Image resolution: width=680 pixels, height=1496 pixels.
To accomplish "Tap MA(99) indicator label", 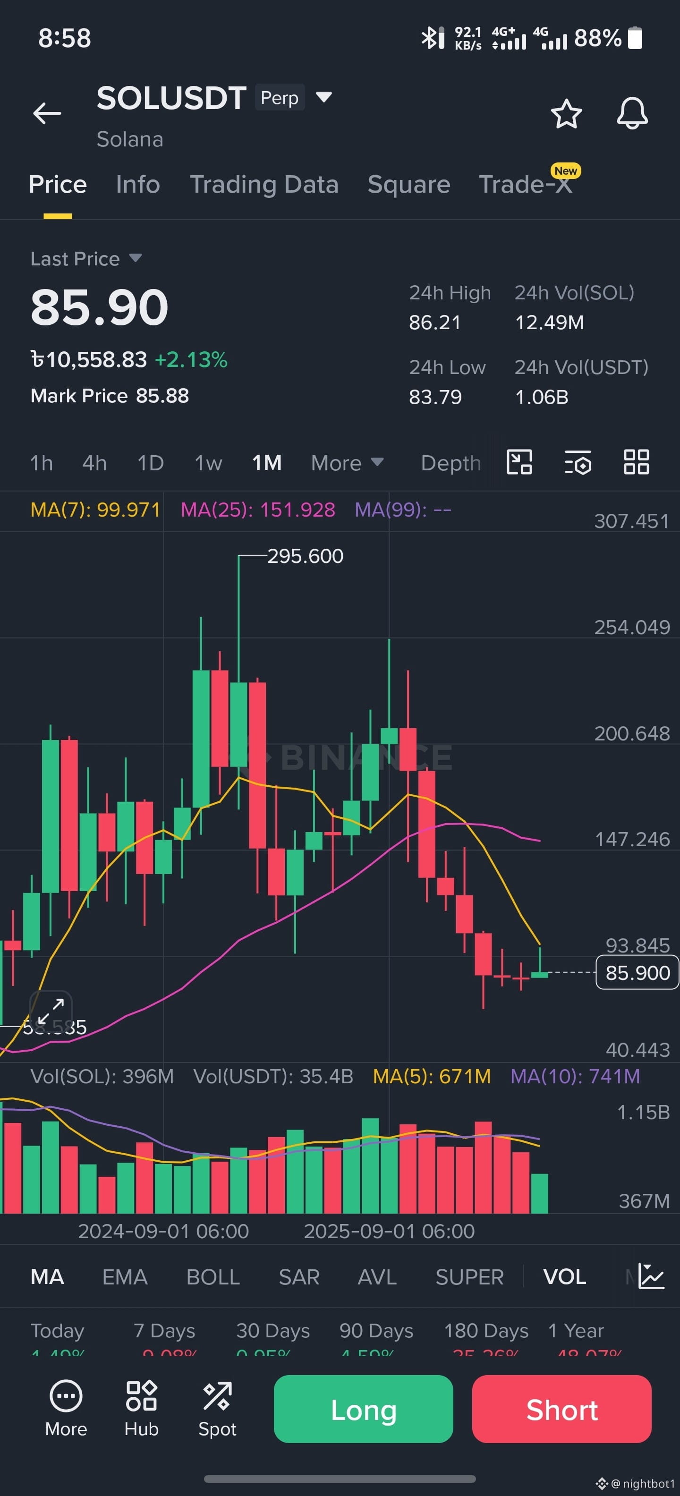I will point(403,510).
